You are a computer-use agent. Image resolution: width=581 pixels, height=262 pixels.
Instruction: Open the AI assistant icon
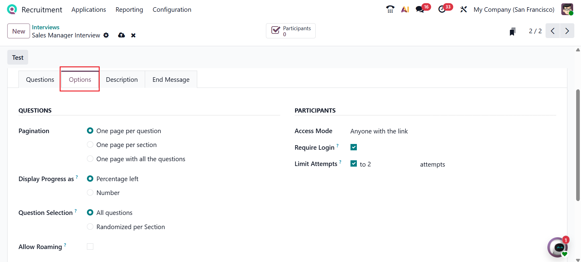405,9
